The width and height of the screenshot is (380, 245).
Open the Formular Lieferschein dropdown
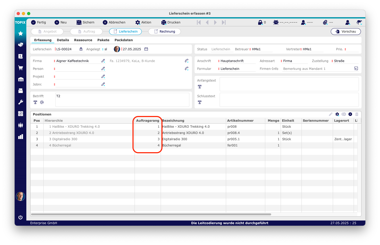(237, 69)
